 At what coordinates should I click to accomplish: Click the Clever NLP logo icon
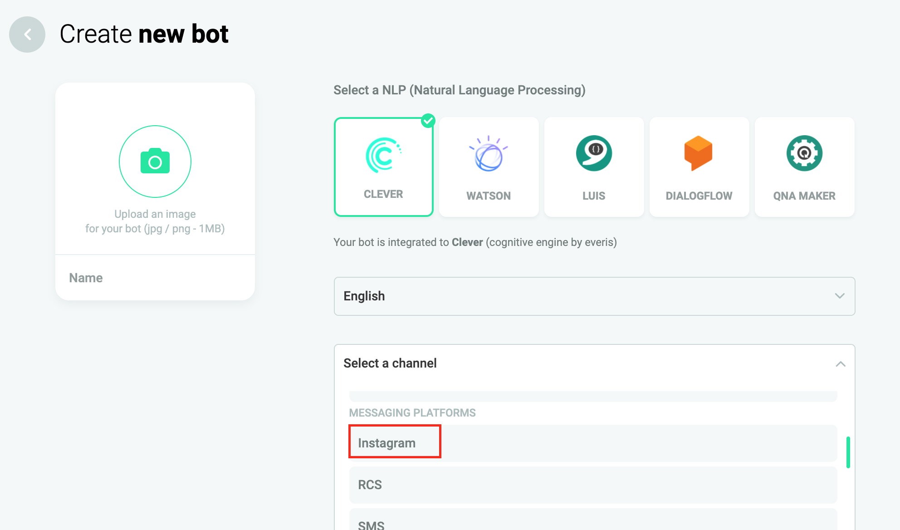click(x=383, y=155)
